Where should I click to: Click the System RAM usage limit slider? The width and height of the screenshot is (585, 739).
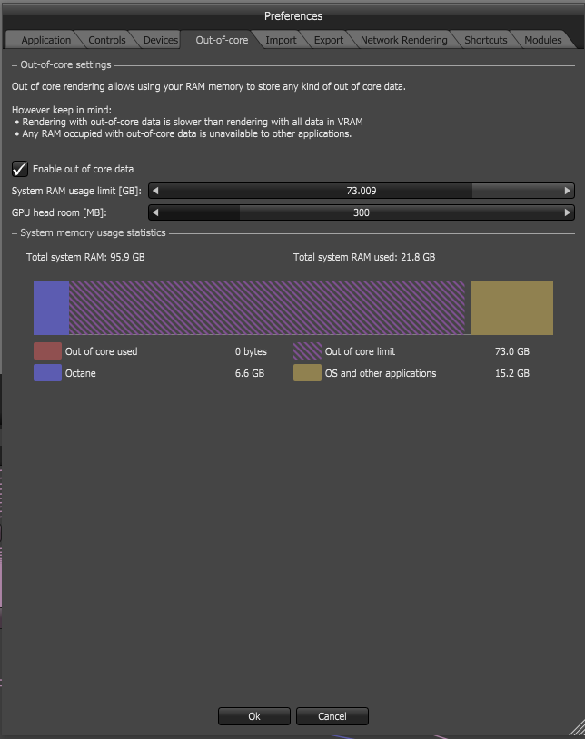coord(362,191)
